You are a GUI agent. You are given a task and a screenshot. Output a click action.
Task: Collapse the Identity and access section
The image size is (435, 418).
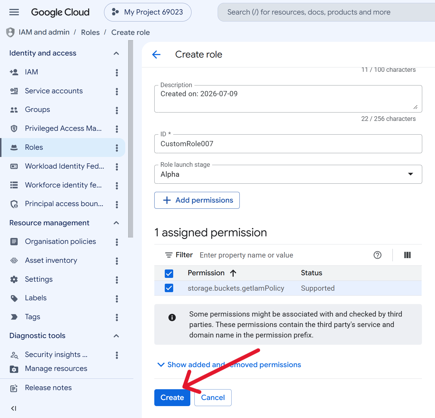[116, 53]
